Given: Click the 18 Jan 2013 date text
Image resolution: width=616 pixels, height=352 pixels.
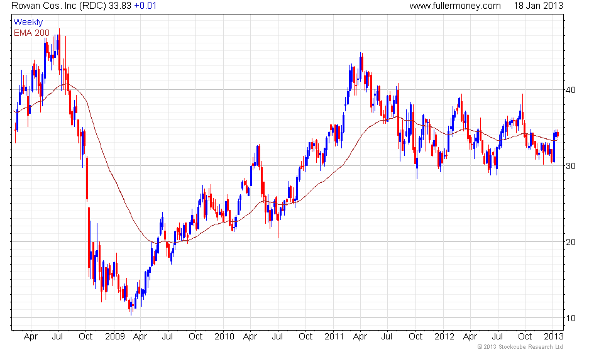Looking at the screenshot, I should pyautogui.click(x=538, y=6).
